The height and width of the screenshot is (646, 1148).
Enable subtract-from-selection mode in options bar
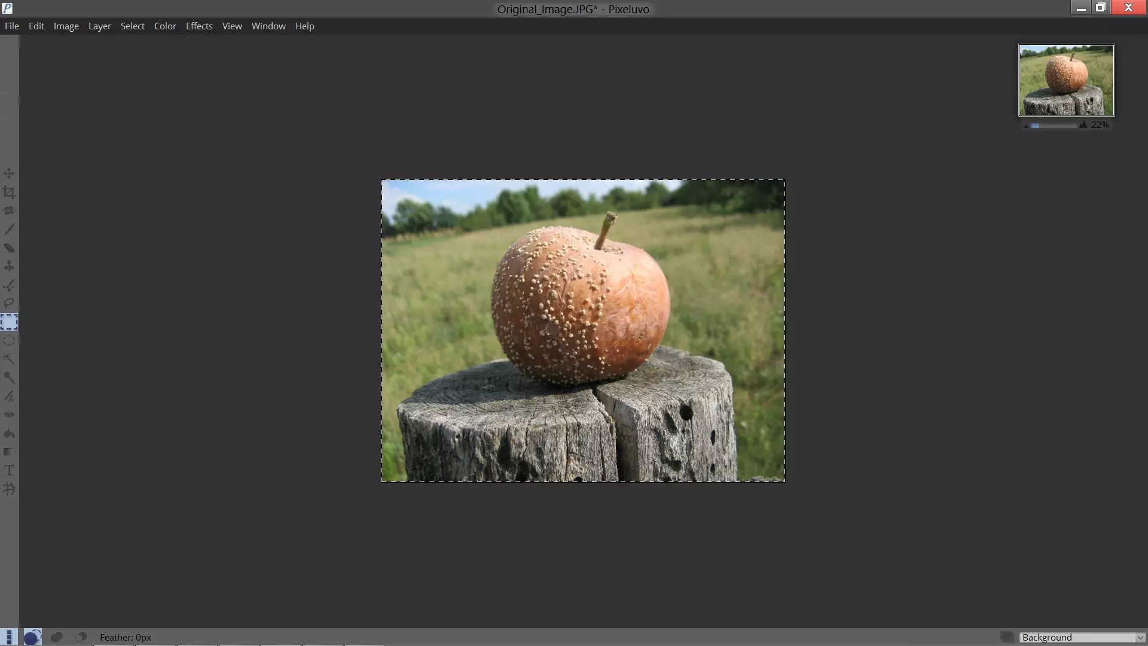pos(81,637)
